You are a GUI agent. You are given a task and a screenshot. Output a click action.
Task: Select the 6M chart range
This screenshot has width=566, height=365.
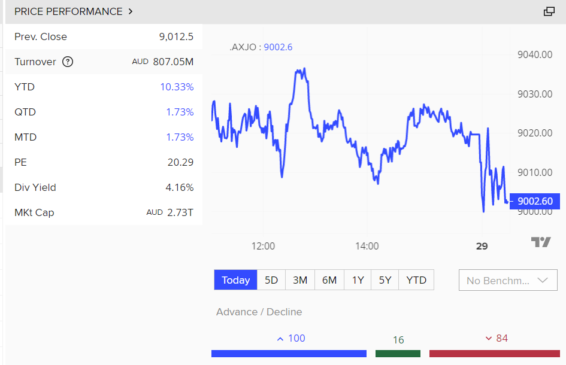[x=329, y=280]
